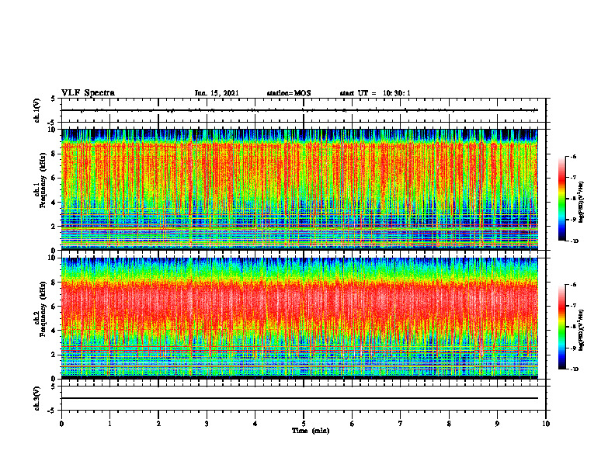This screenshot has height=475, width=615.
Task: Click the "station=MOS" header label
Action: (289, 93)
